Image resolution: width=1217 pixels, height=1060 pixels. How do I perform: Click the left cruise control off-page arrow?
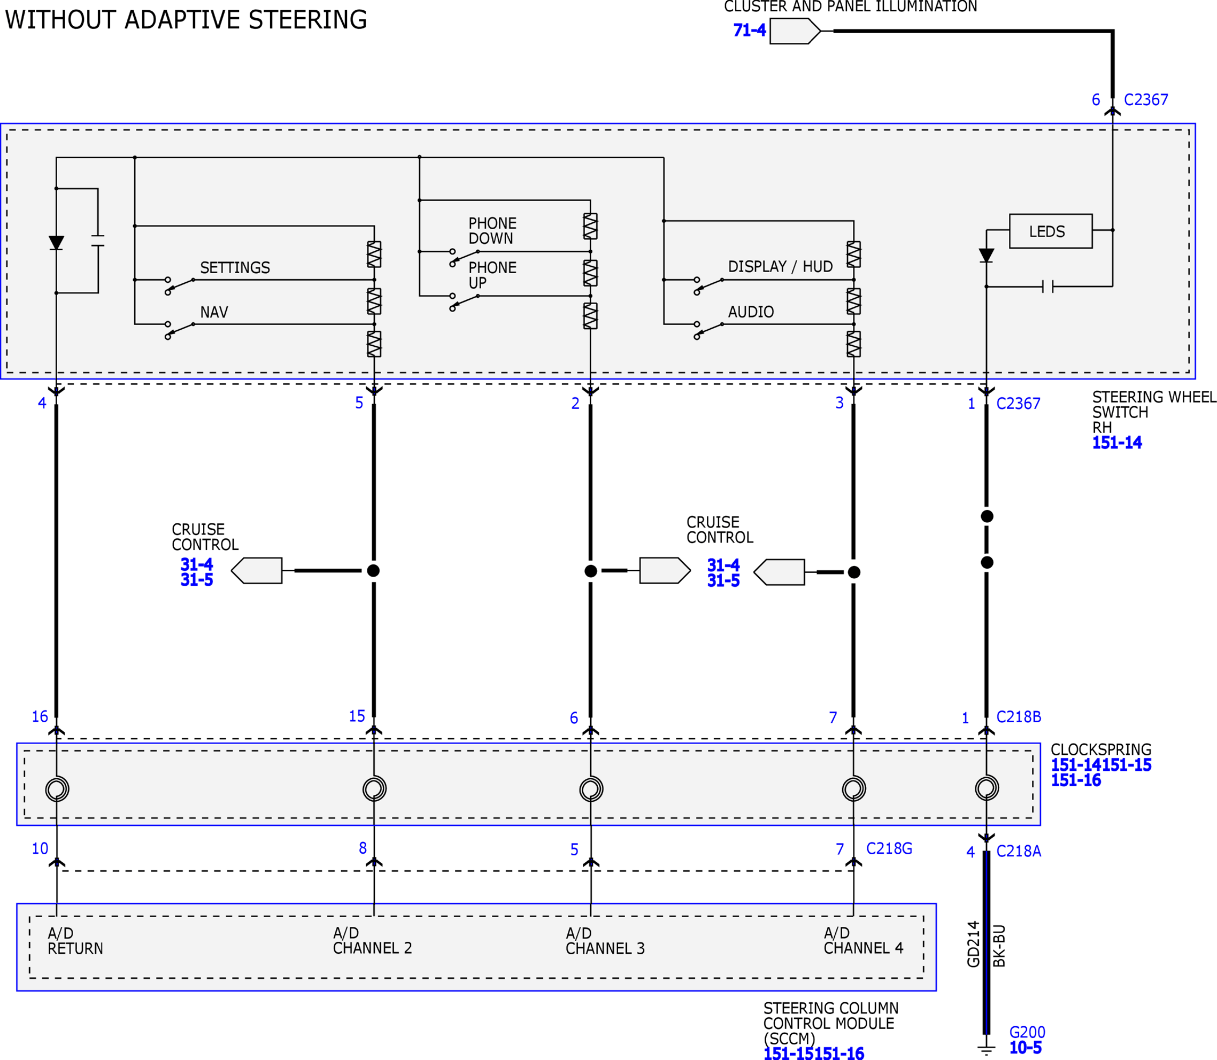tap(257, 571)
